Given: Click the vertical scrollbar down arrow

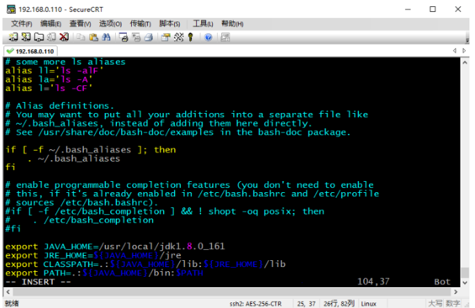Looking at the screenshot, I should point(465,283).
